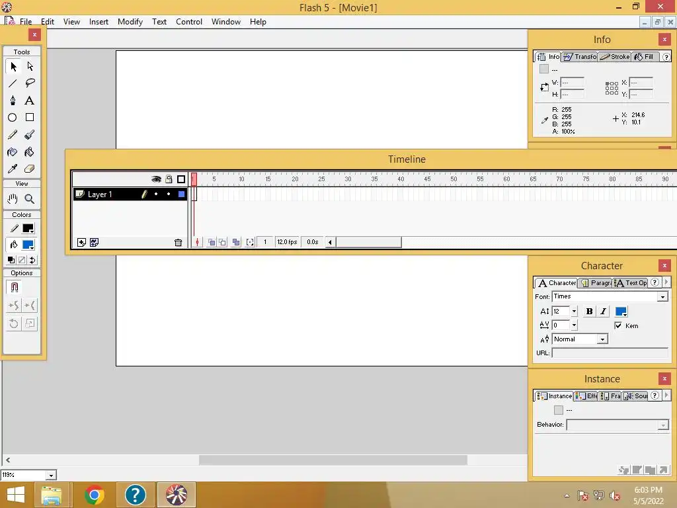This screenshot has width=677, height=508.
Task: Select the Eraser tool
Action: (x=30, y=169)
